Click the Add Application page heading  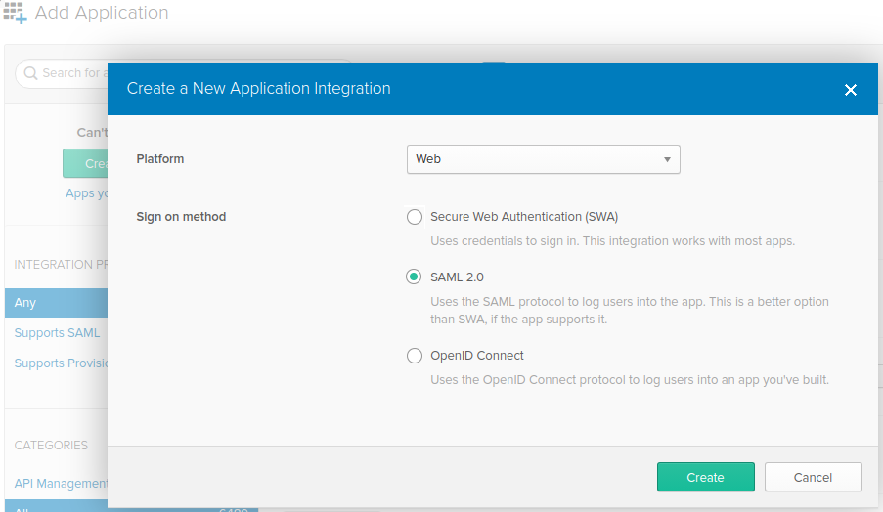(102, 13)
